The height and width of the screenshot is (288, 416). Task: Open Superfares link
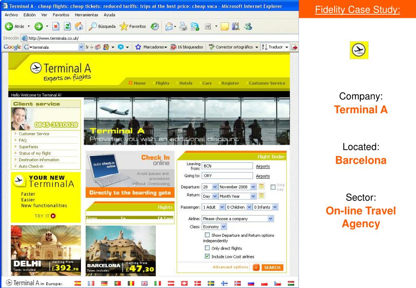[x=28, y=147]
